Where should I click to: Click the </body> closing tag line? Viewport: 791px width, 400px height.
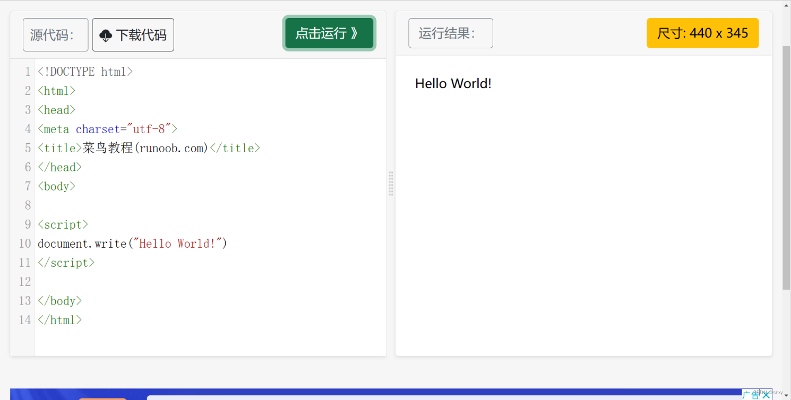click(x=60, y=301)
